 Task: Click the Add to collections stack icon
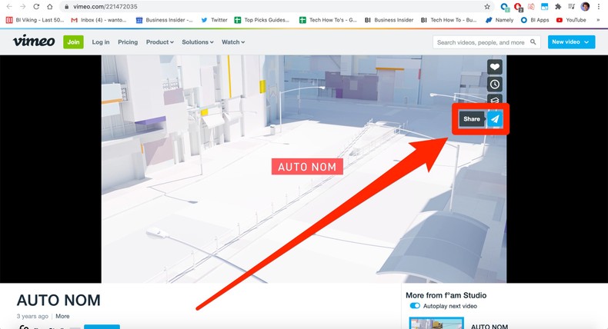click(x=495, y=100)
